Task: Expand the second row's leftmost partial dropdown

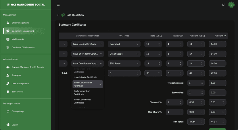Action: (63, 54)
